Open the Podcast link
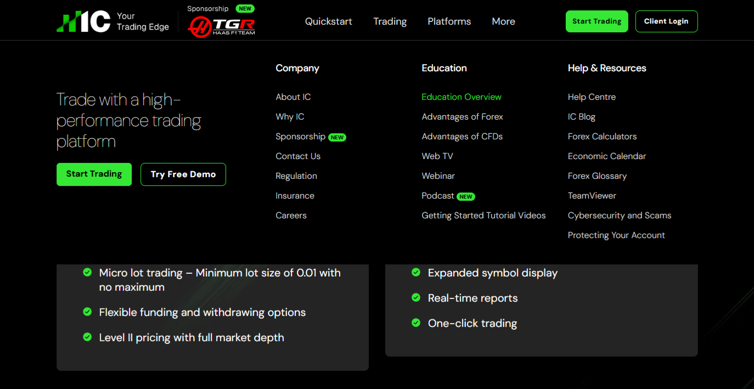 (x=438, y=196)
